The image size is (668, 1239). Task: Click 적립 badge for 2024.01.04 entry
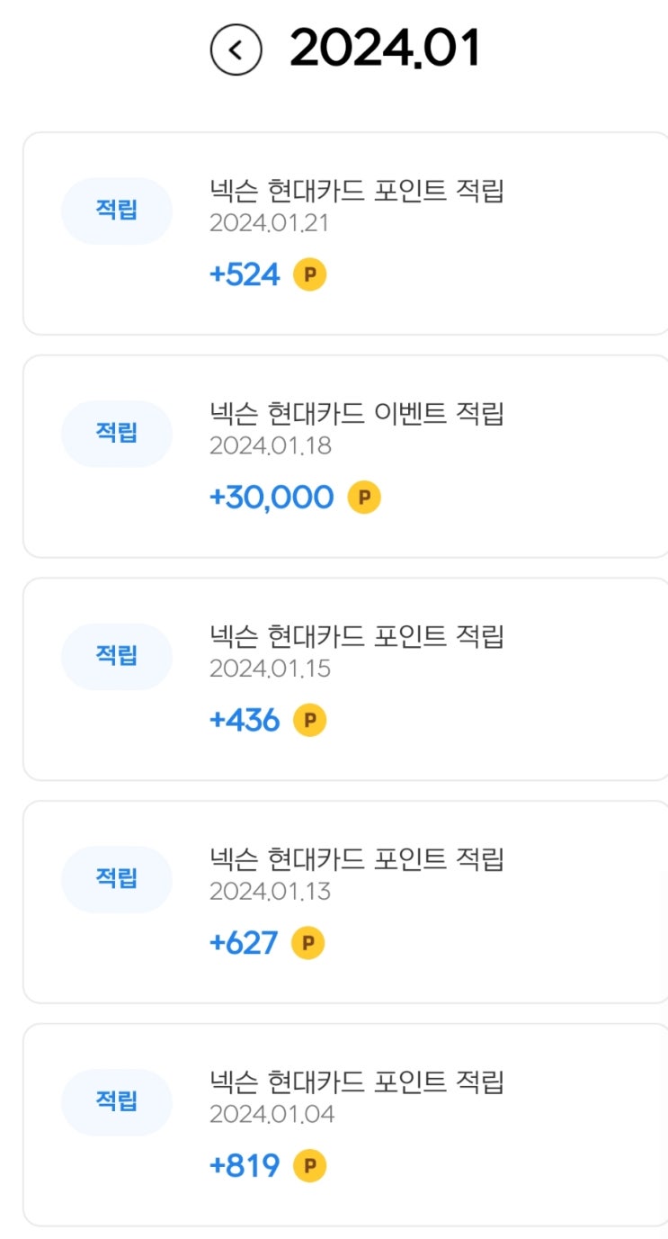117,1101
